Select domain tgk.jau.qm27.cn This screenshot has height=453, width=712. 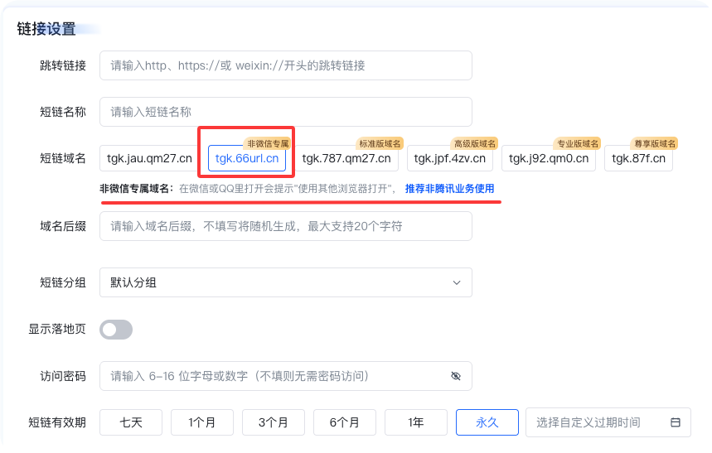click(149, 158)
